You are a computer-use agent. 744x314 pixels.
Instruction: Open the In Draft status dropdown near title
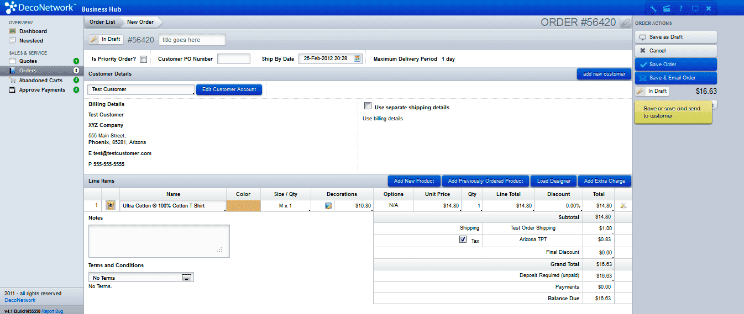pos(106,40)
